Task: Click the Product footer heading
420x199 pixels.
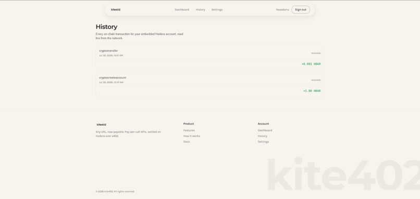Action: (x=189, y=124)
